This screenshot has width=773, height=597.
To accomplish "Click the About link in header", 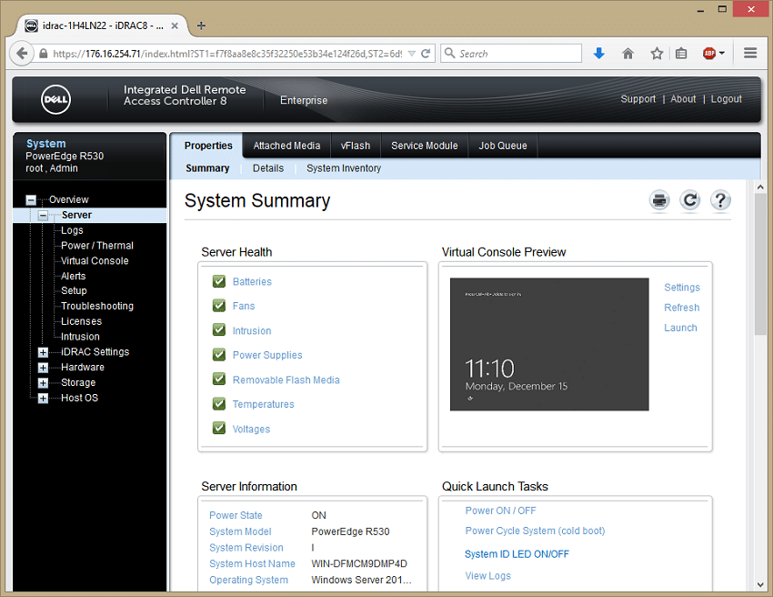I will click(683, 98).
